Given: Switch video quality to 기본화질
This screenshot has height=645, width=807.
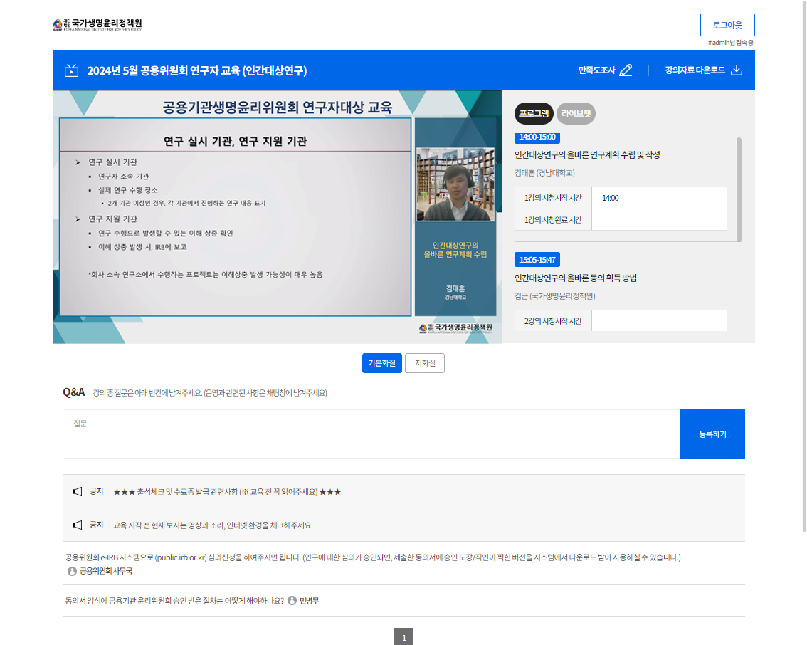Looking at the screenshot, I should [382, 363].
